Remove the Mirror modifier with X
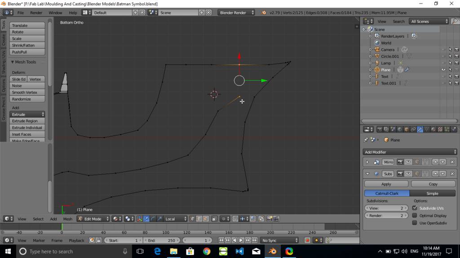This screenshot has height=258, width=460. (x=452, y=162)
